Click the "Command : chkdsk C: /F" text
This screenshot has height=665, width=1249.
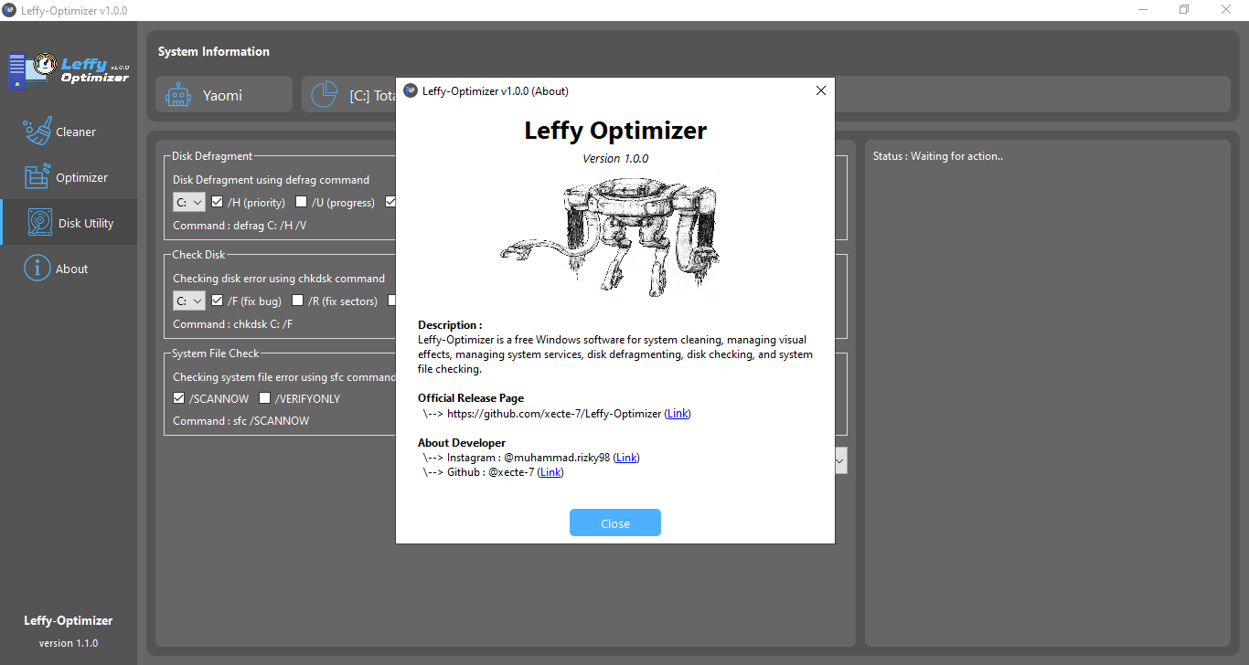coord(233,324)
